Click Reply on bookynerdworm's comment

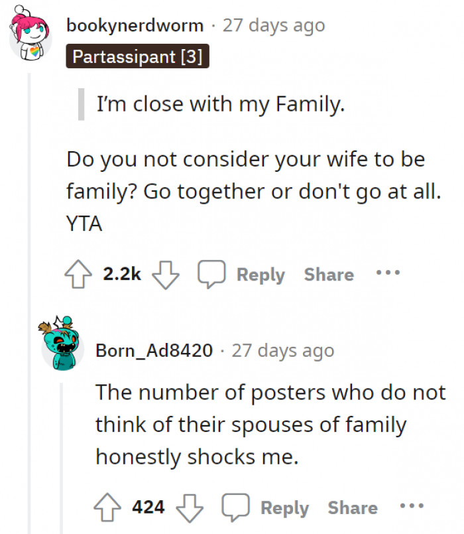tap(261, 273)
